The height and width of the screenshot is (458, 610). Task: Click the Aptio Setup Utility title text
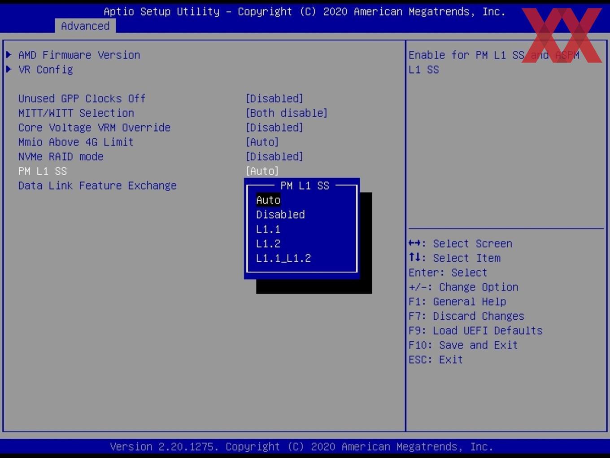pos(305,12)
